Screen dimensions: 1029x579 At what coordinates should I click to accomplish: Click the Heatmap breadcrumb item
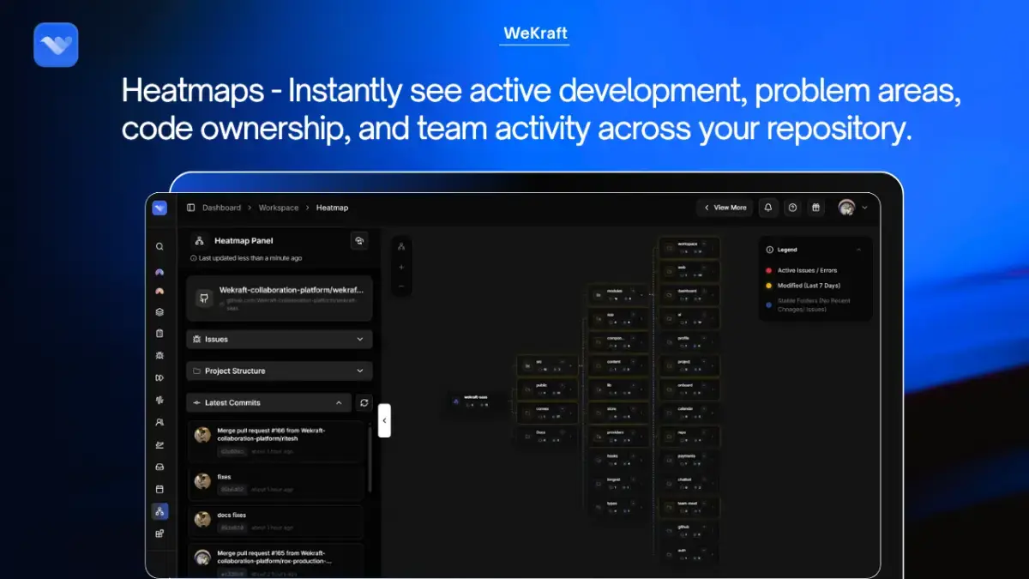[x=332, y=208]
